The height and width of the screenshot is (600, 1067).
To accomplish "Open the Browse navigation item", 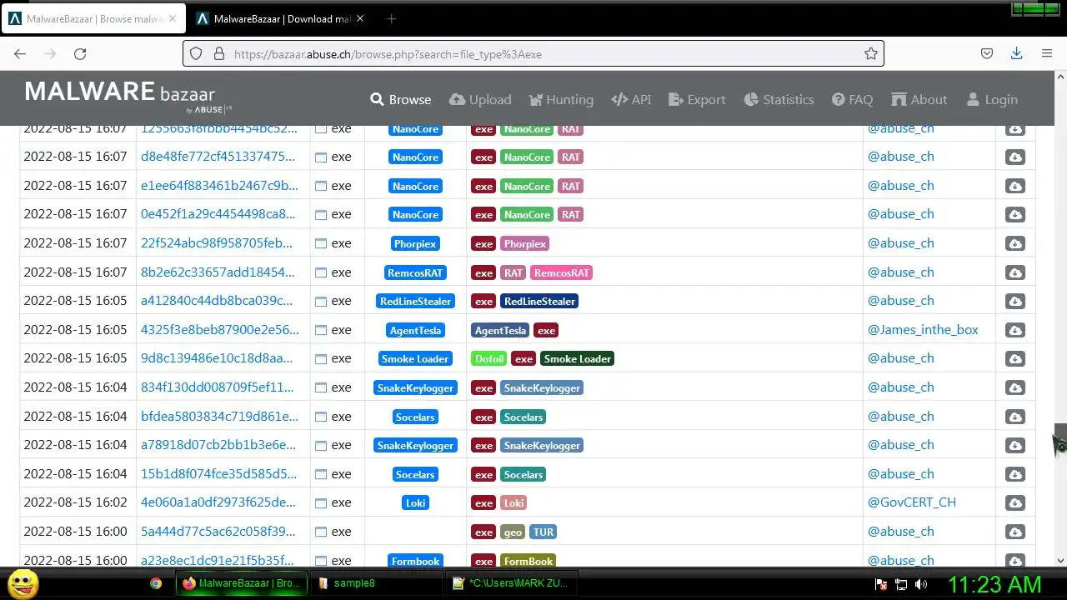I will tap(401, 99).
